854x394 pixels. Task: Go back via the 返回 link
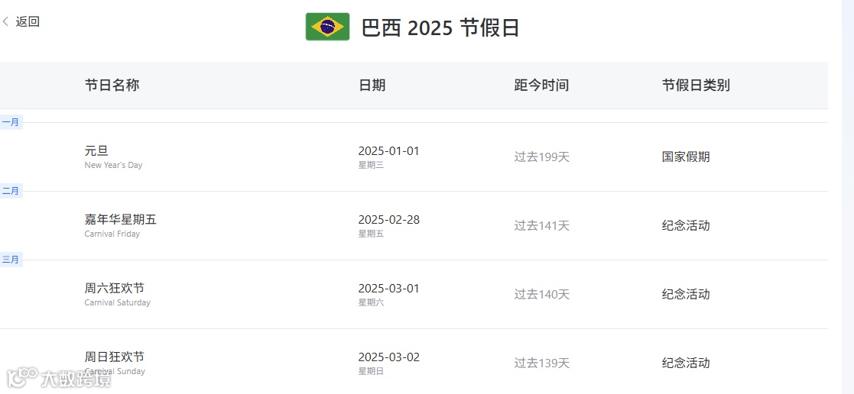pos(28,21)
